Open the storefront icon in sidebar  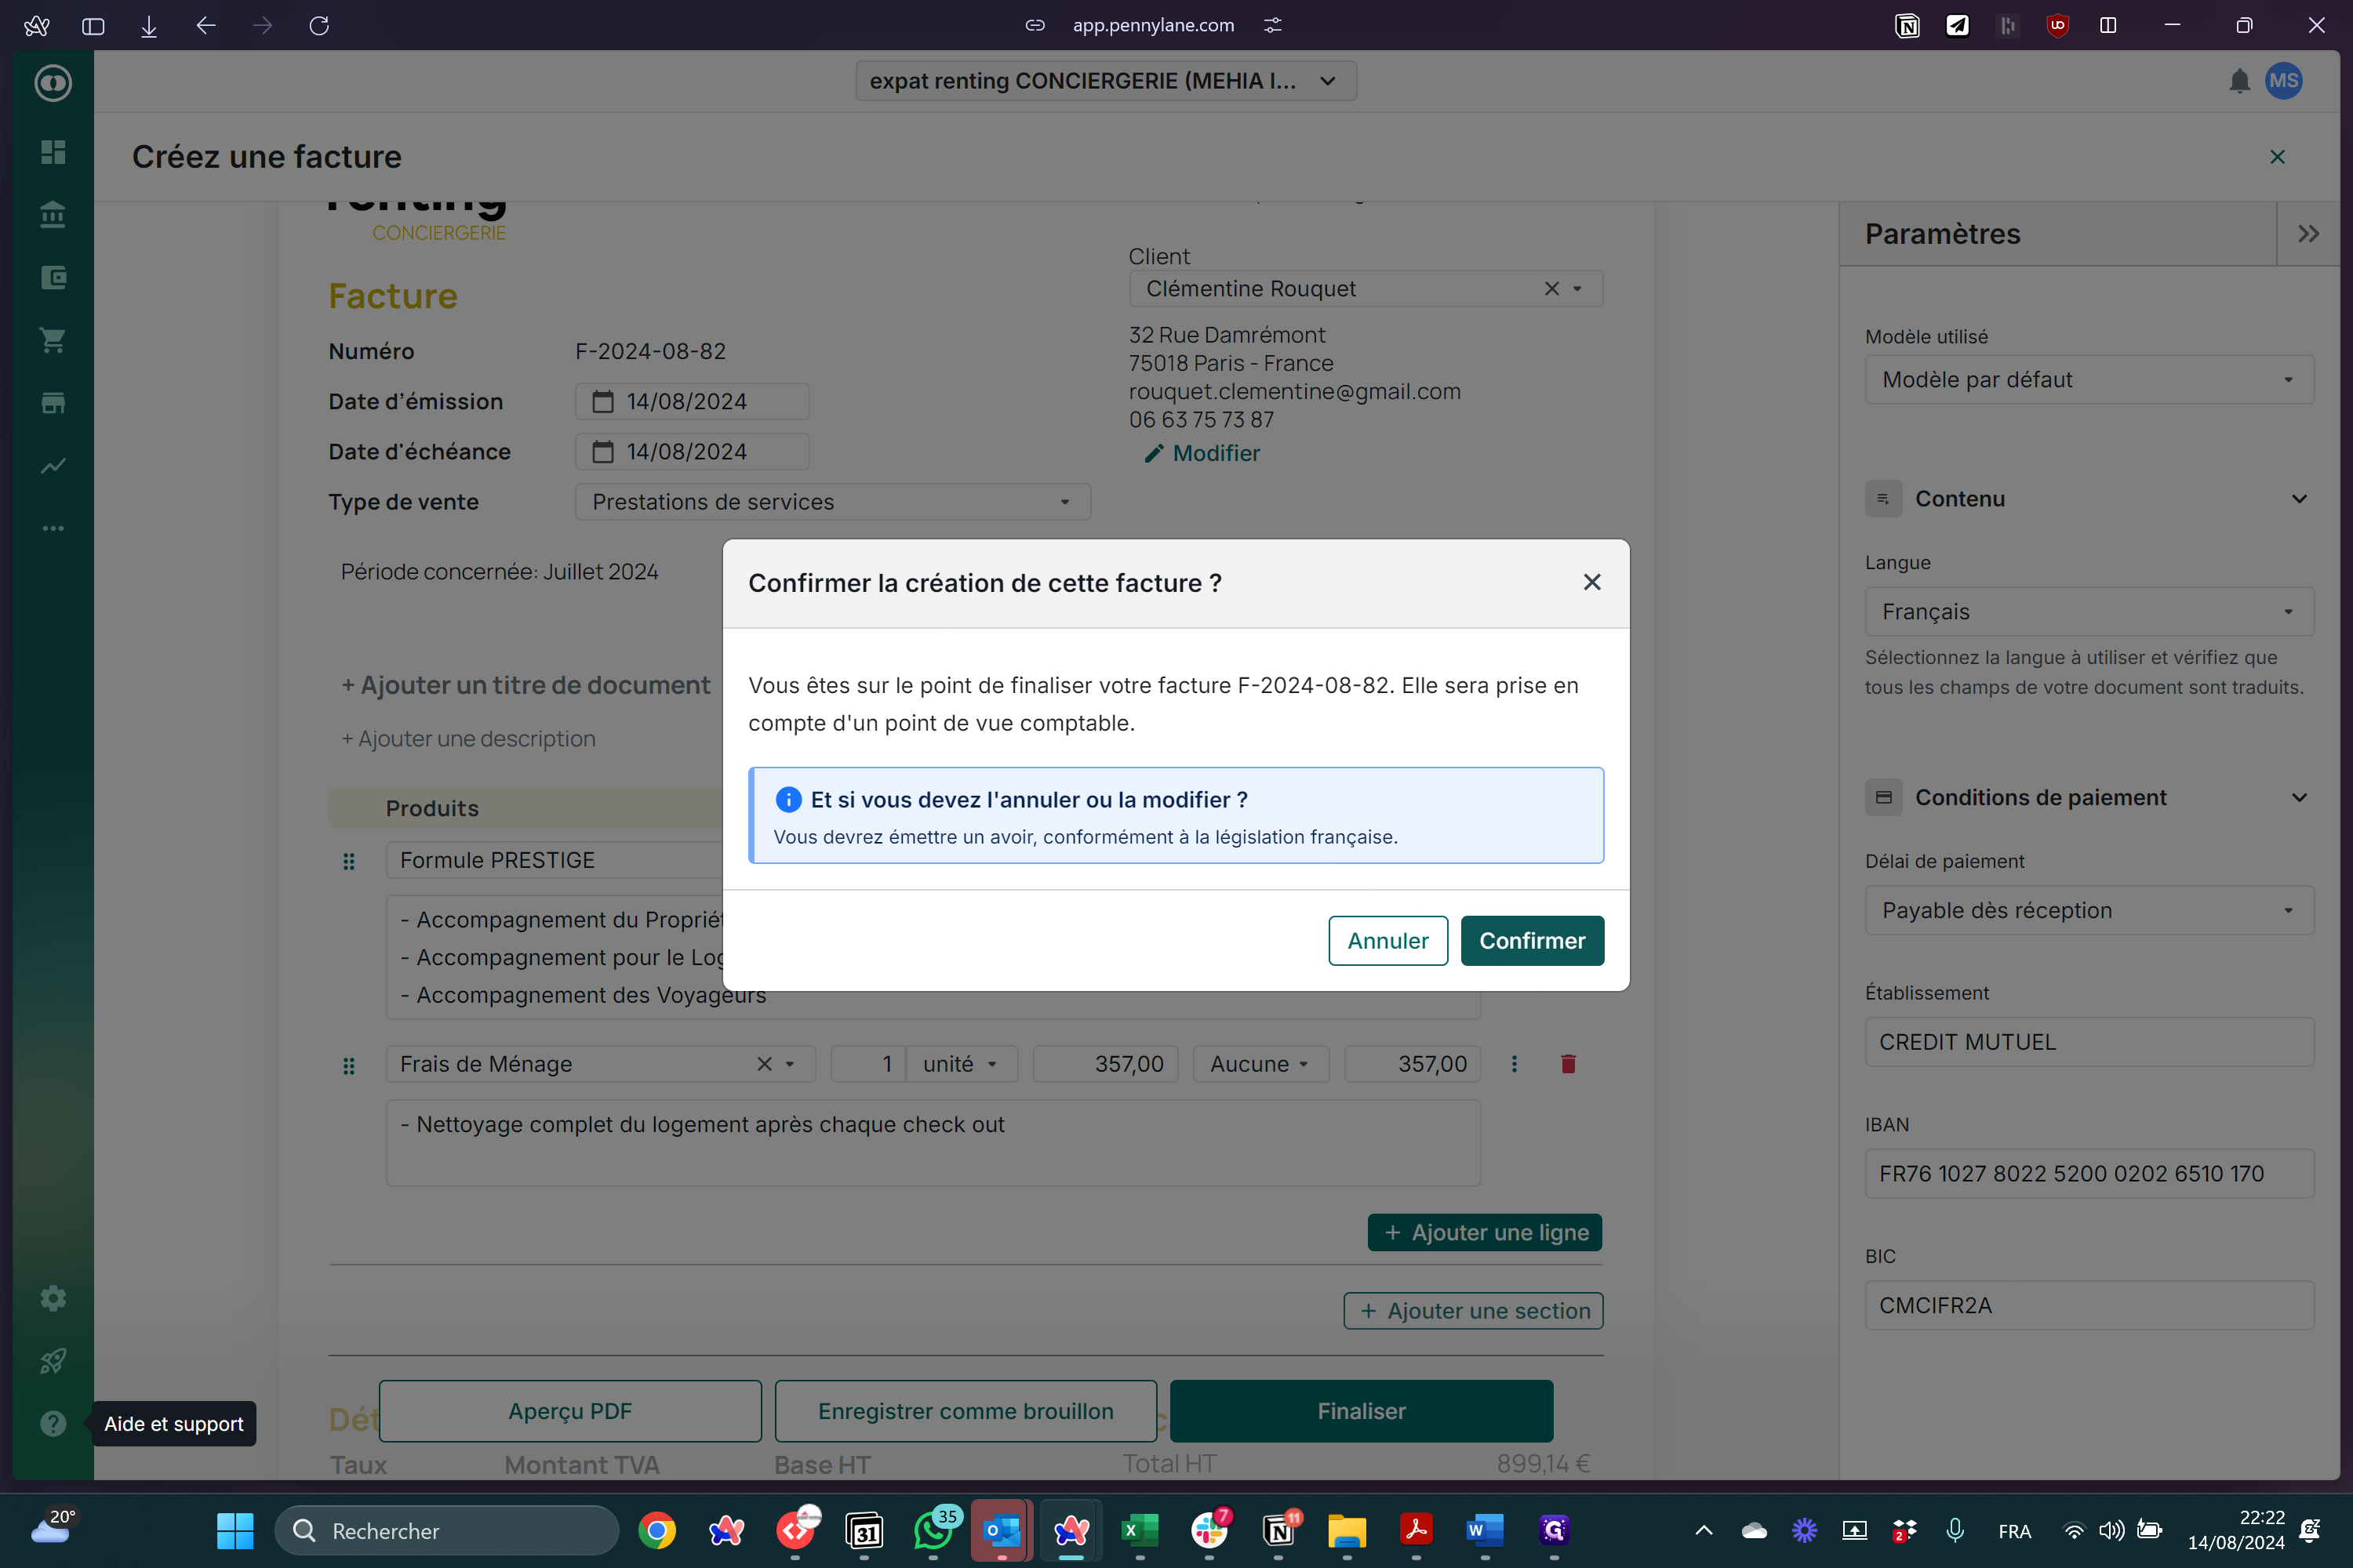point(53,403)
